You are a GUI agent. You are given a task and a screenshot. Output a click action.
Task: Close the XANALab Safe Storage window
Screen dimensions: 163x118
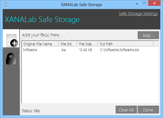pos(154,3)
